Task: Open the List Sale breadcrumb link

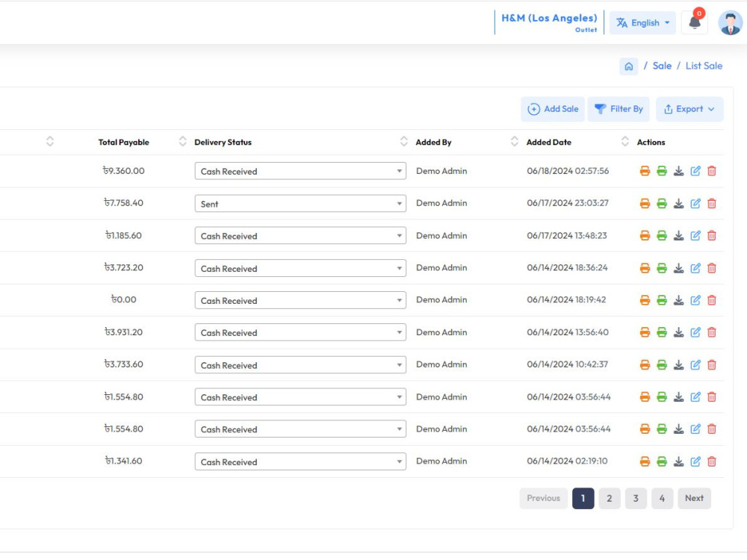Action: tap(704, 66)
